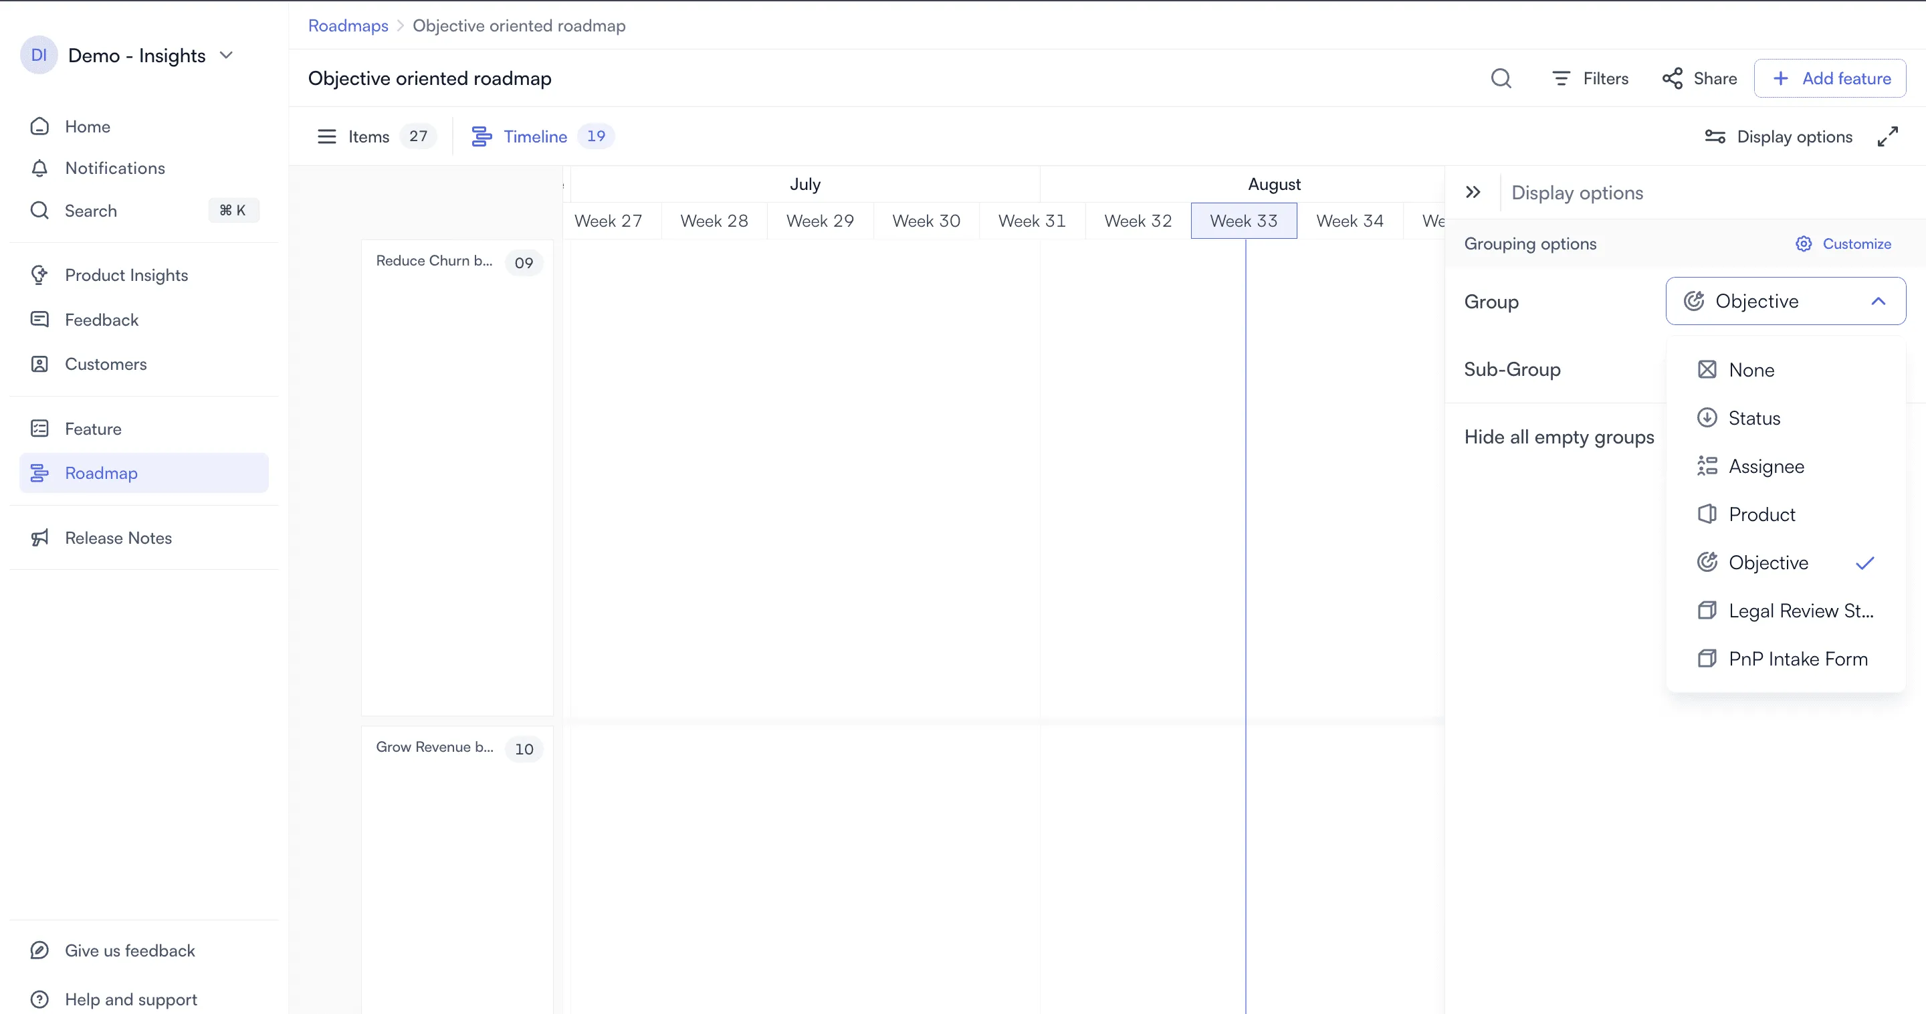This screenshot has height=1014, width=1926.
Task: Select PnP Intake Form grouping option
Action: click(x=1786, y=659)
